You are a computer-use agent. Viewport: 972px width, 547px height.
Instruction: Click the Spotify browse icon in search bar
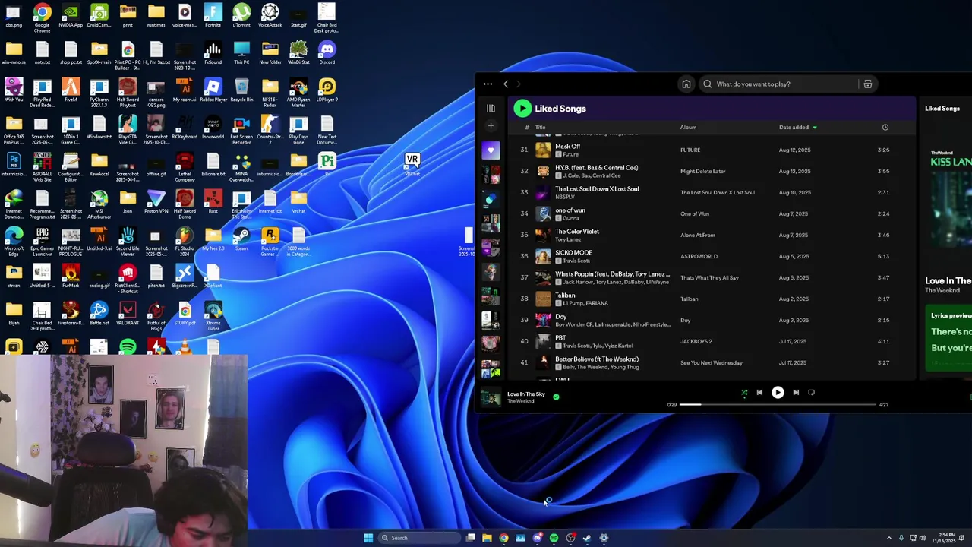[867, 84]
